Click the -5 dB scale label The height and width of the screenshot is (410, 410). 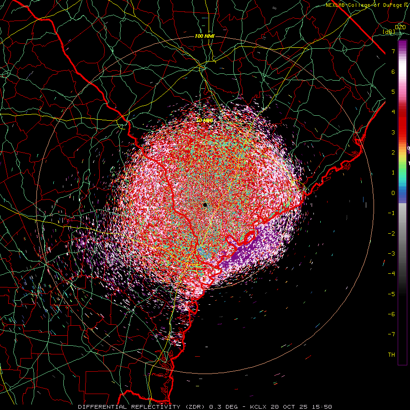click(391, 294)
